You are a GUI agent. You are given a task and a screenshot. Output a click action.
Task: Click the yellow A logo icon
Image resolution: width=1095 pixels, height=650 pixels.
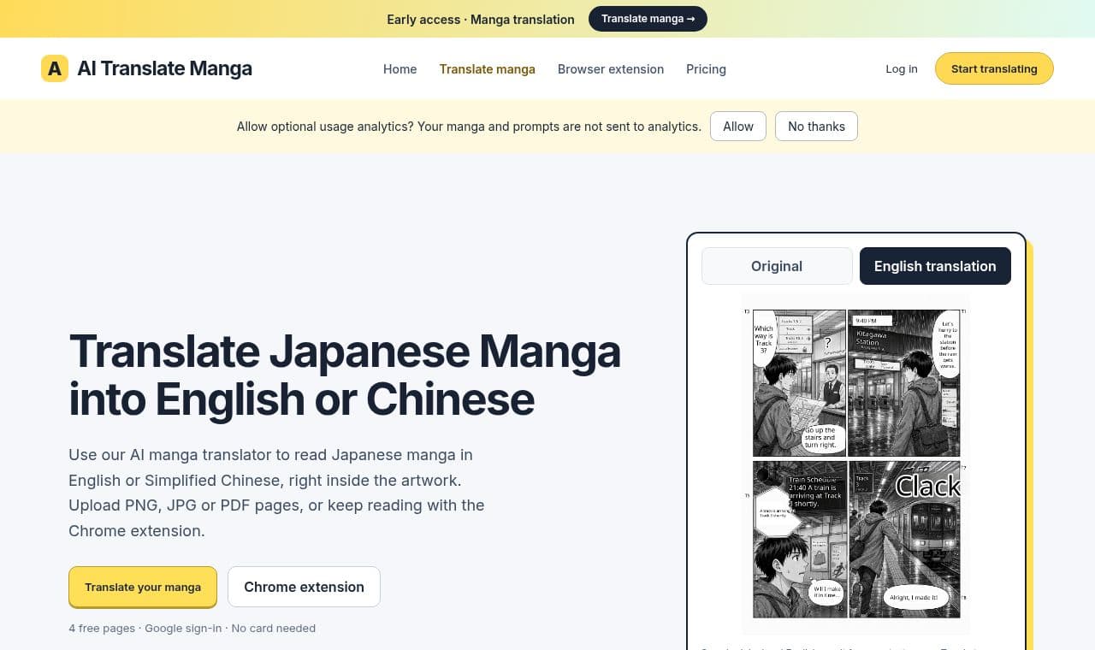coord(55,68)
